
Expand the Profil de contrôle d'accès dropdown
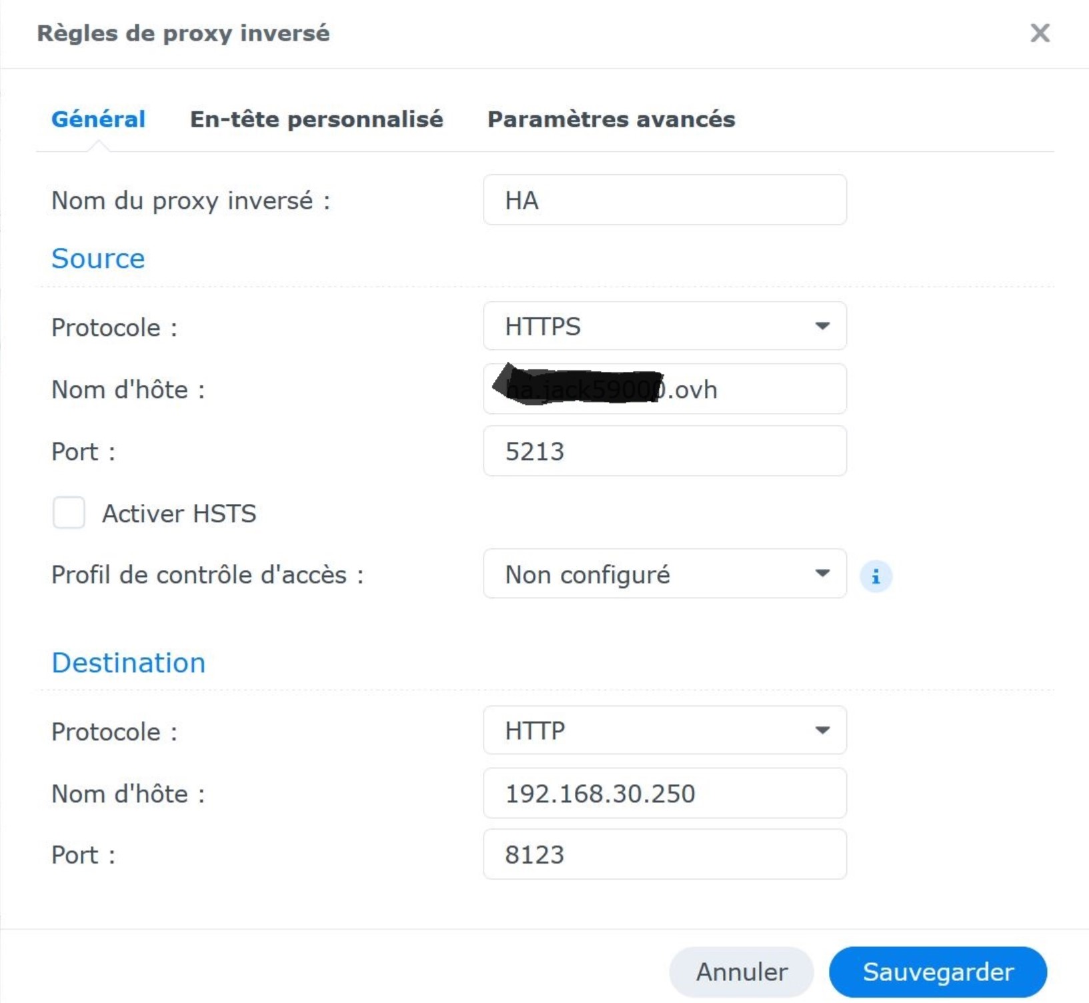[x=664, y=574]
